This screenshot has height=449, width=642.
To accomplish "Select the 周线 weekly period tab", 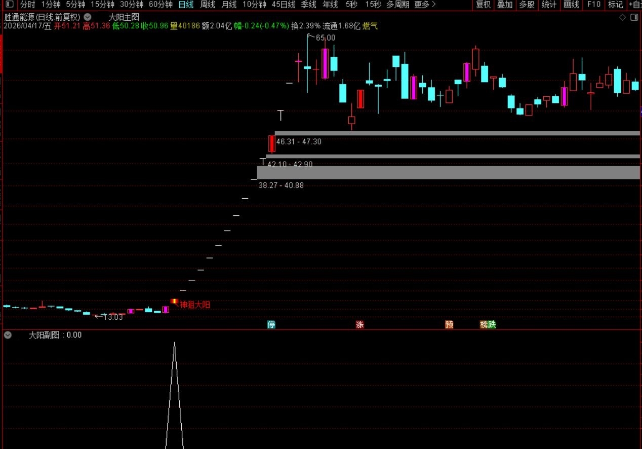I will (x=208, y=5).
